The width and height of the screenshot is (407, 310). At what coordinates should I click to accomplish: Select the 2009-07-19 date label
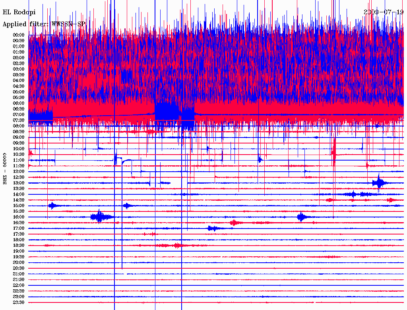[x=384, y=12]
